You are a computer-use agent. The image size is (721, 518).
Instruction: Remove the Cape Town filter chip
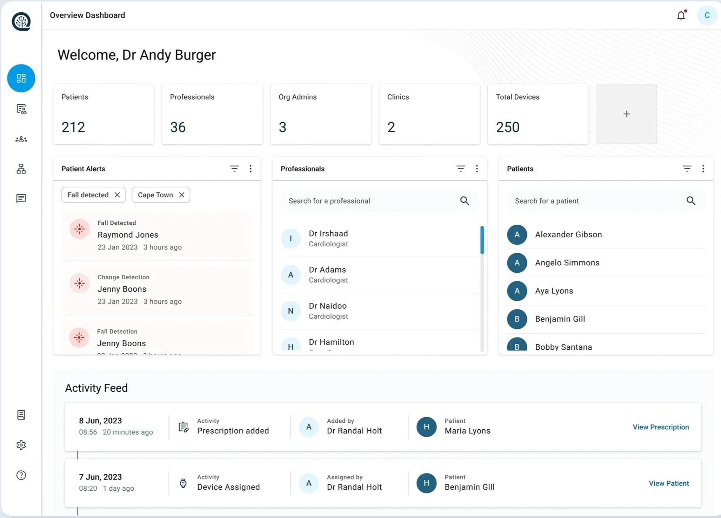click(x=181, y=195)
